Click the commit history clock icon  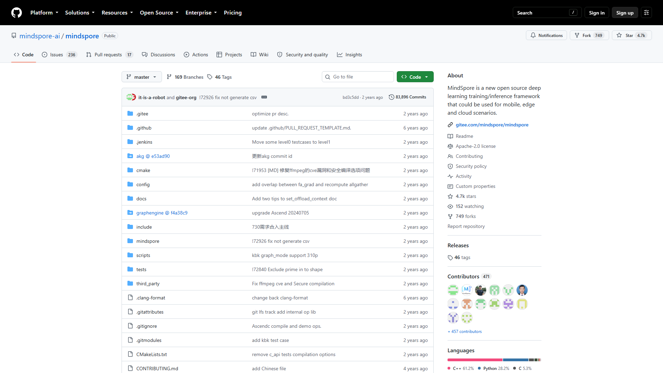coord(391,97)
